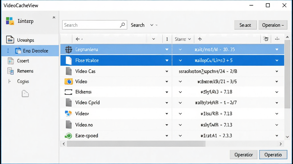Select the Legnaniena row
The image size is (293, 164).
tap(172, 50)
